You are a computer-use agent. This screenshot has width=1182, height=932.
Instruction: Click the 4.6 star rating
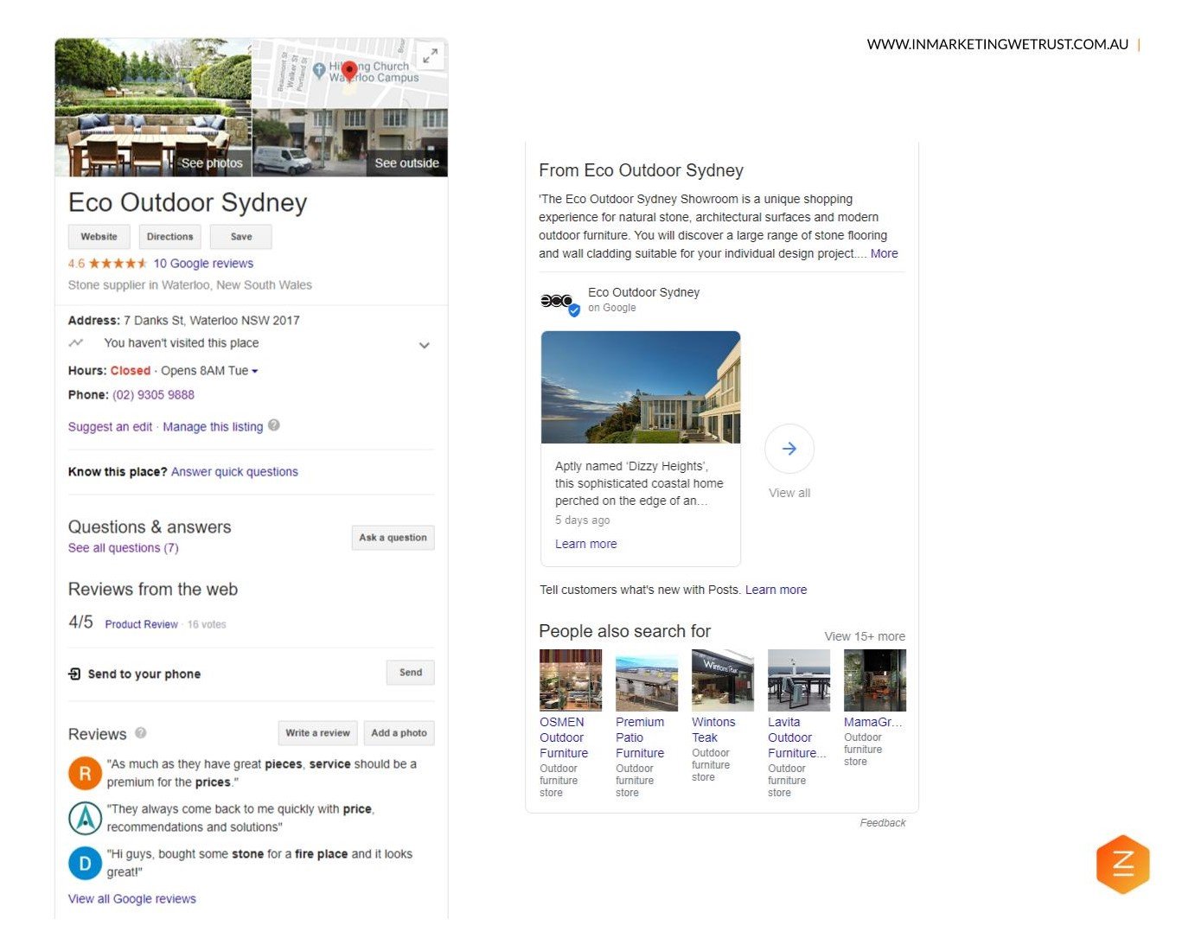tap(107, 264)
